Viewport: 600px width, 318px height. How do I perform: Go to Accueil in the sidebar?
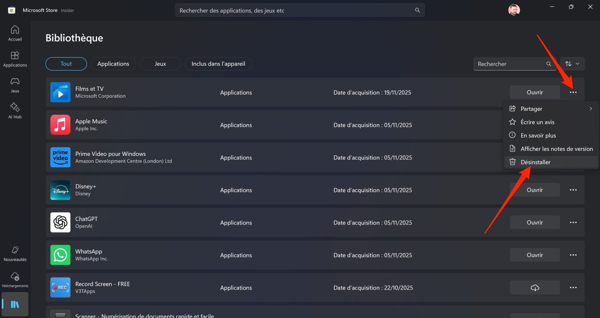(x=15, y=33)
